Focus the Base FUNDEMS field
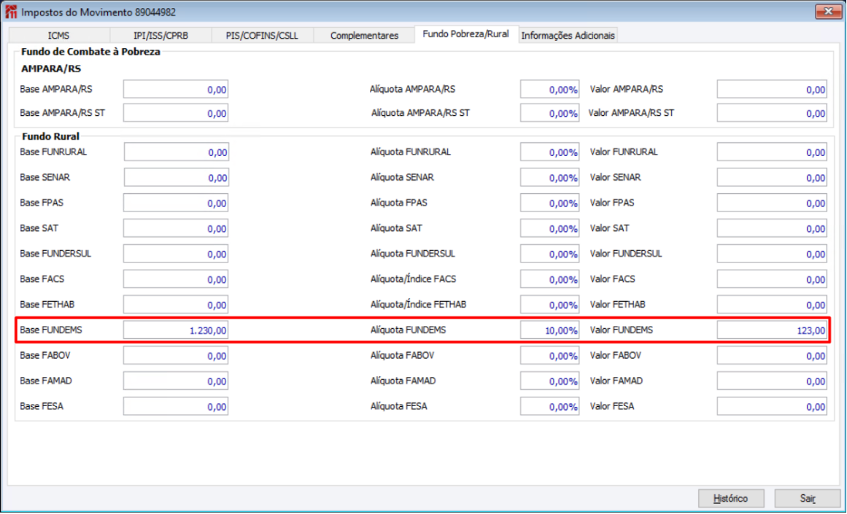Viewport: 847px width, 514px height. (176, 330)
